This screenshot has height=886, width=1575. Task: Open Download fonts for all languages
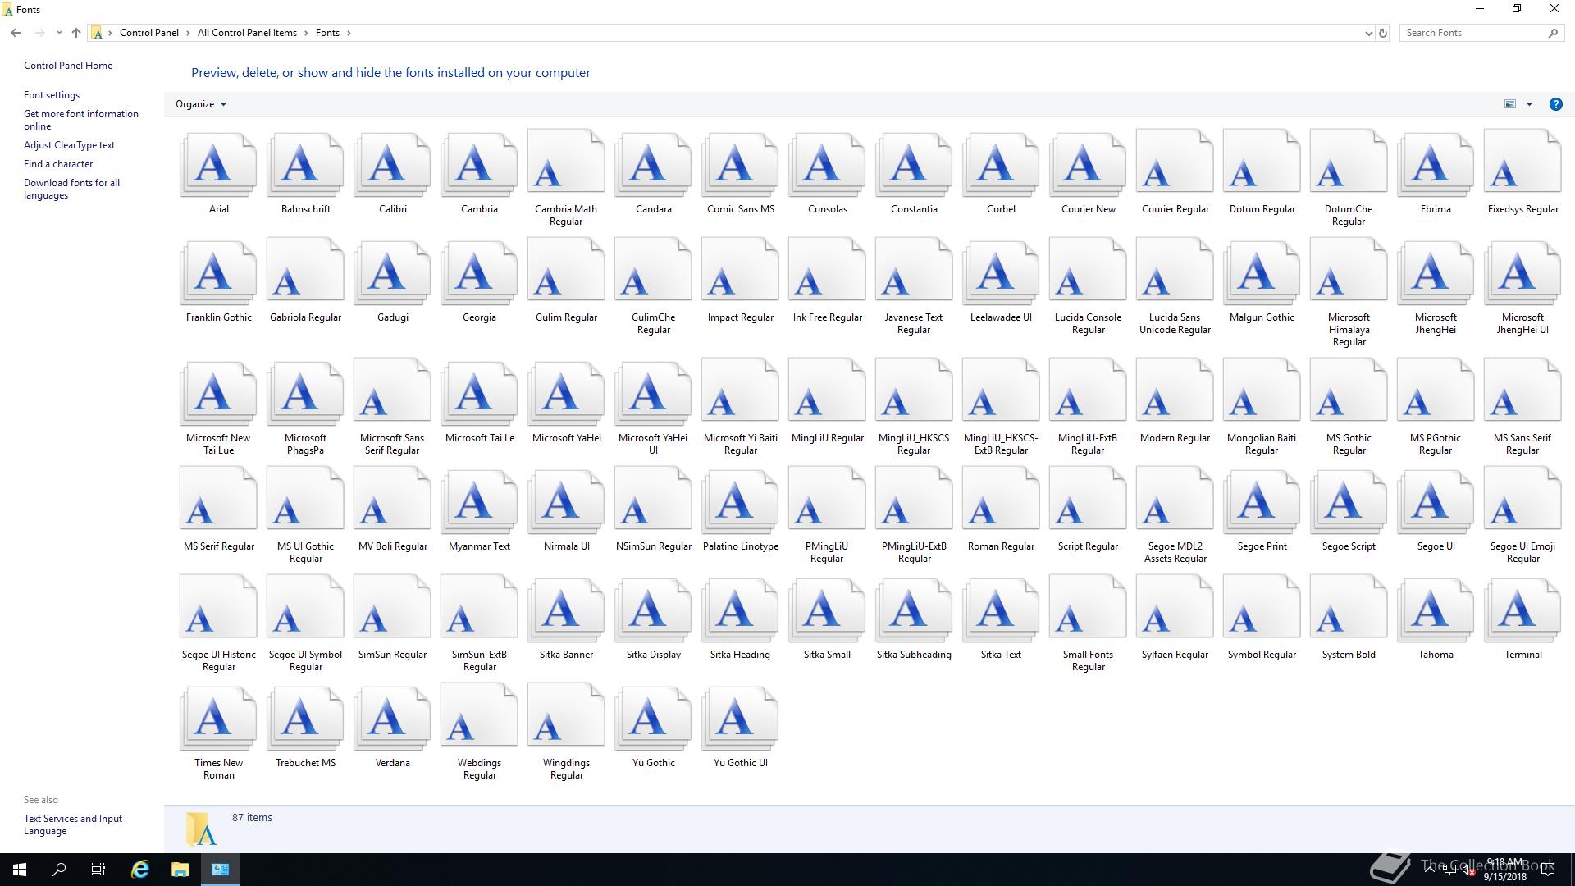pyautogui.click(x=71, y=189)
